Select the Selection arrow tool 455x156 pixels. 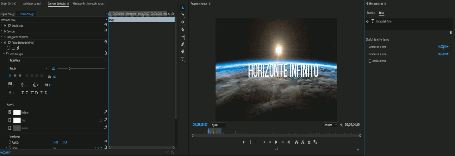point(183,8)
